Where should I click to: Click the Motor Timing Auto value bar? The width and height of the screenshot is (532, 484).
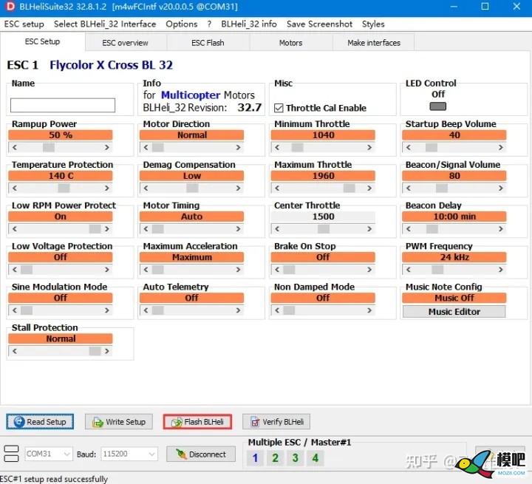191,217
